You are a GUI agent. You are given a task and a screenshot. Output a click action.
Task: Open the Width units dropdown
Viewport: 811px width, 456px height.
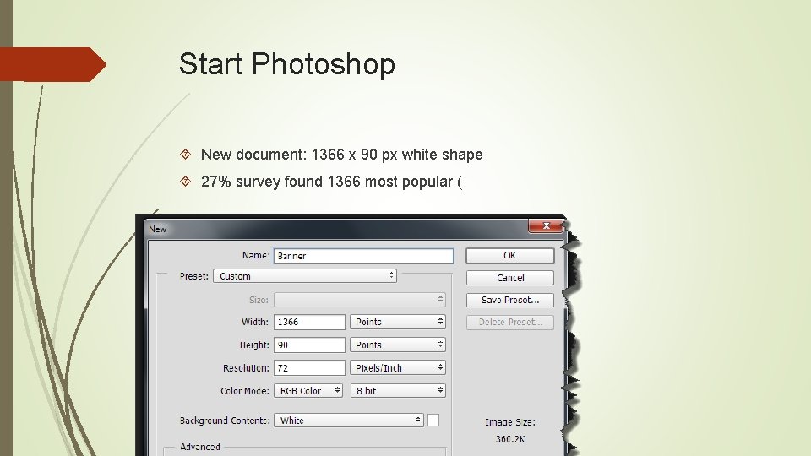point(398,322)
